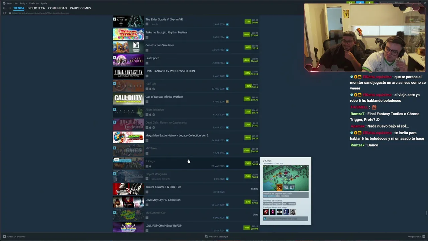428x241 pixels.
Task: Open FINAL FANTASY XV WINDOWS EDITION listing
Action: click(x=186, y=73)
